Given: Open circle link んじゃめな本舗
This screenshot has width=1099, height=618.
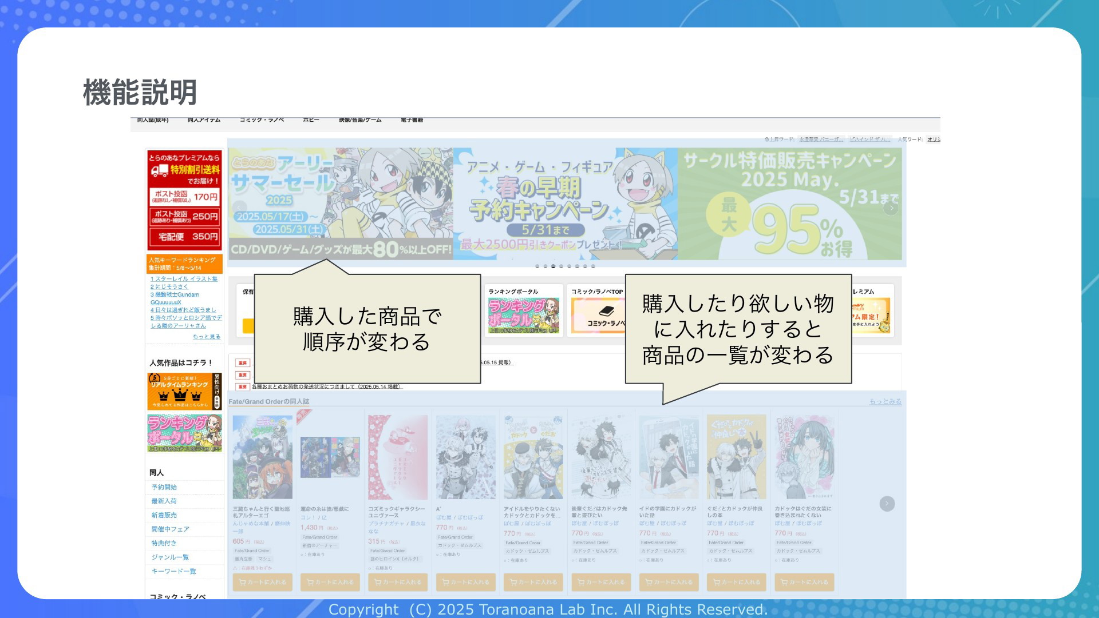Looking at the screenshot, I should [251, 524].
